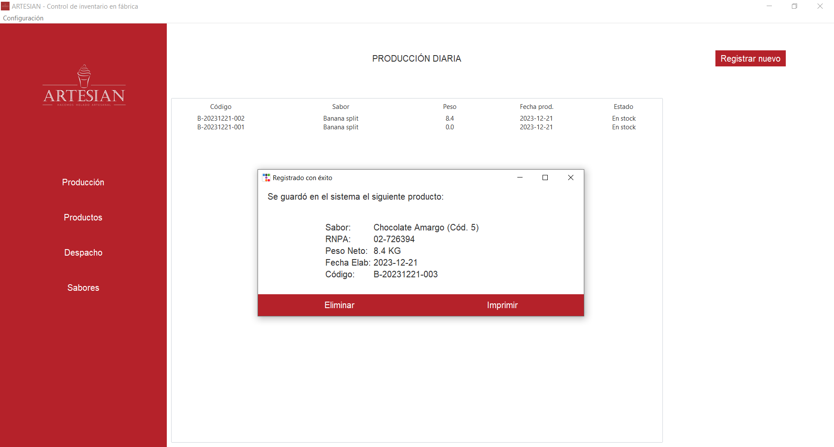The width and height of the screenshot is (834, 447).
Task: Close the 'Registrado con éxito' dialog
Action: pos(570,177)
